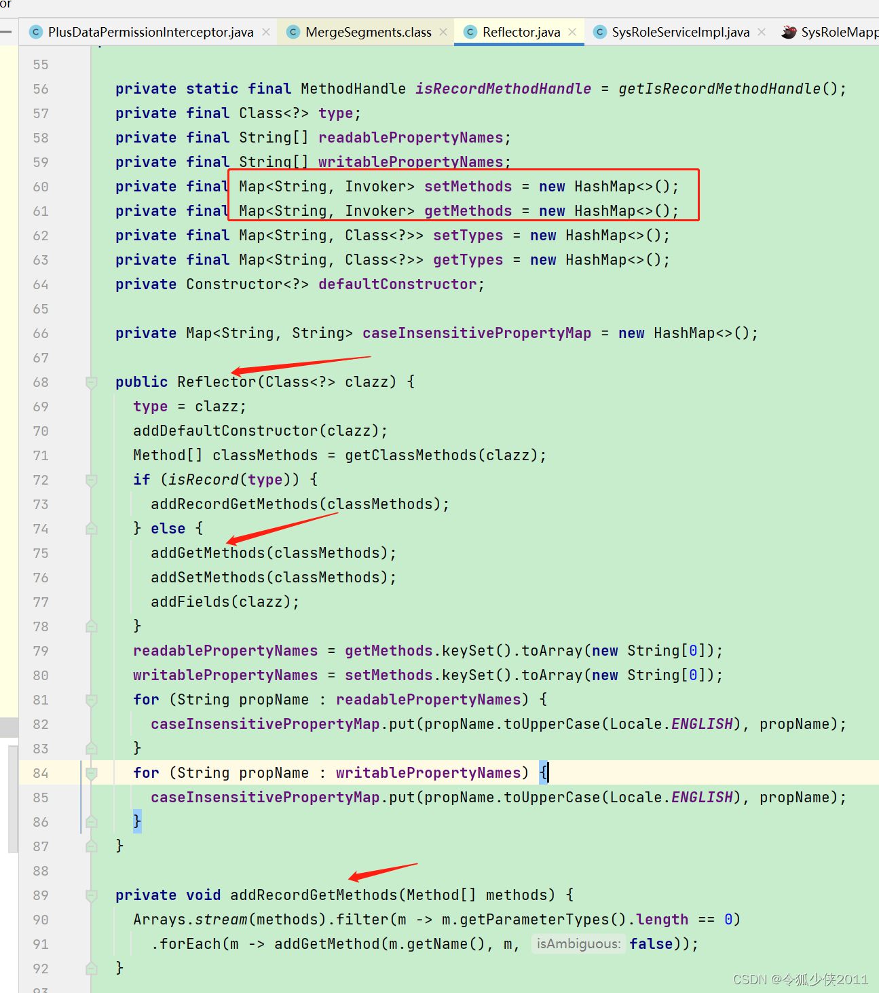The width and height of the screenshot is (879, 993).
Task: Select the Reflector.java tab
Action: pyautogui.click(x=521, y=32)
